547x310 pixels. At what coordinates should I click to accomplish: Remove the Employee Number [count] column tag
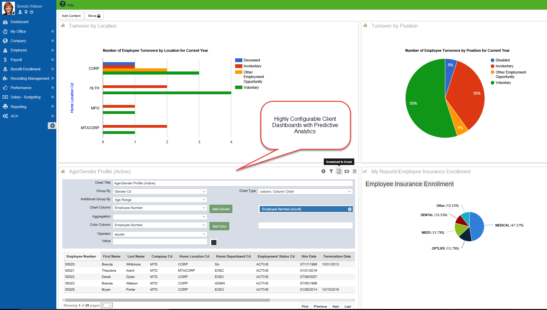pyautogui.click(x=350, y=209)
